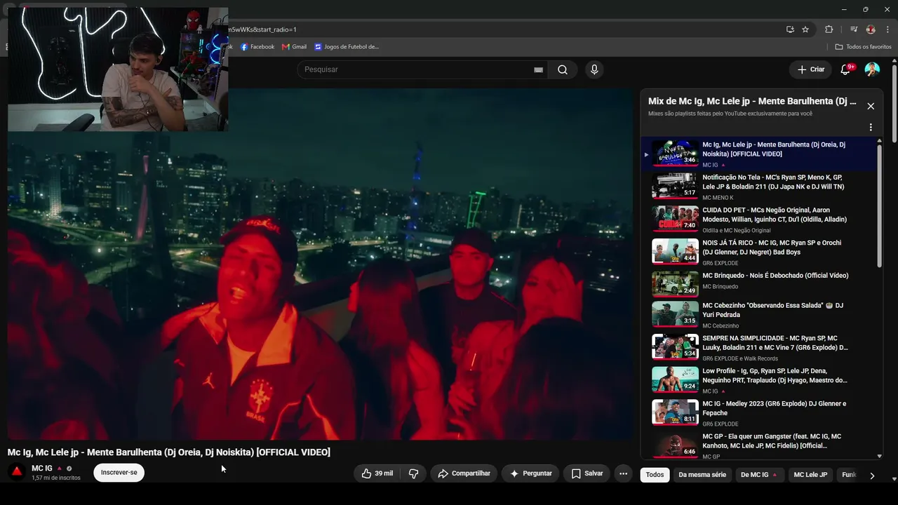898x505 pixels.
Task: Click the magnifier search button
Action: click(x=563, y=69)
